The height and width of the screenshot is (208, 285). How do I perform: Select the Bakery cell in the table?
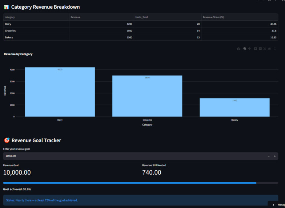click(x=36, y=37)
